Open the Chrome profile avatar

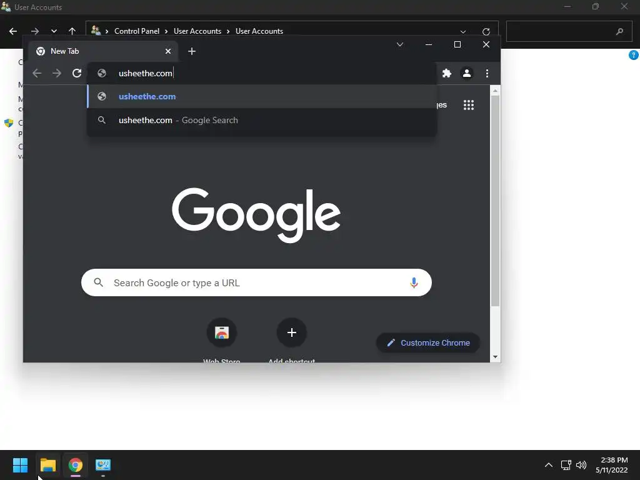(x=466, y=73)
